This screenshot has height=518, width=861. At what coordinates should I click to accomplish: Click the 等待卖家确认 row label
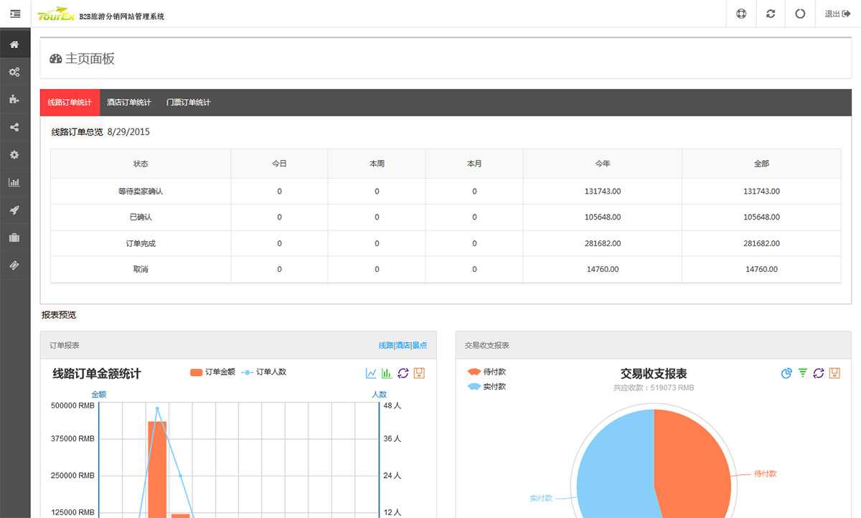point(141,192)
